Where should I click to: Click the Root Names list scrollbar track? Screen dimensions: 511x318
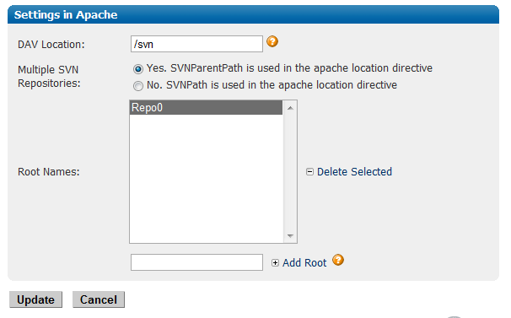coord(290,172)
